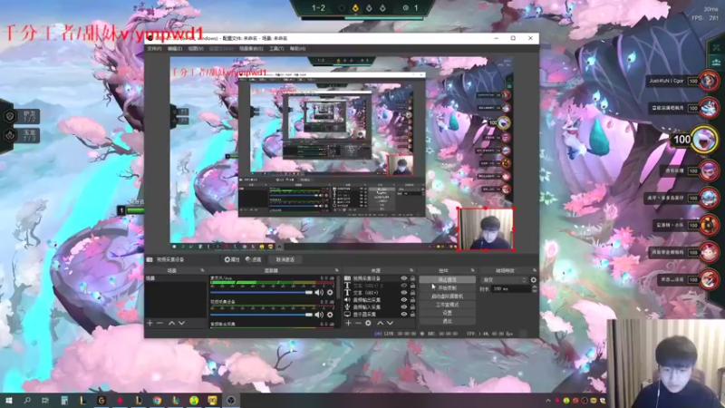Open the 视图(V) menu
Viewport: 725px width, 408px height.
196,49
